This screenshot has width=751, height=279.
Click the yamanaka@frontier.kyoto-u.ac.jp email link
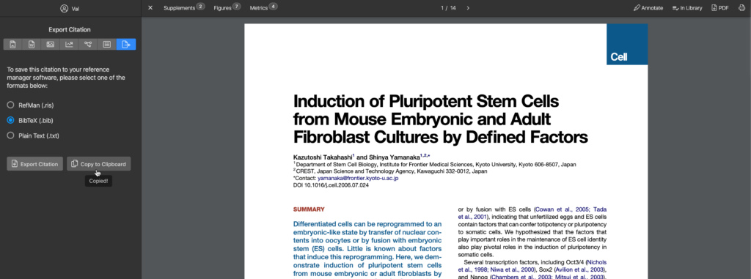358,178
